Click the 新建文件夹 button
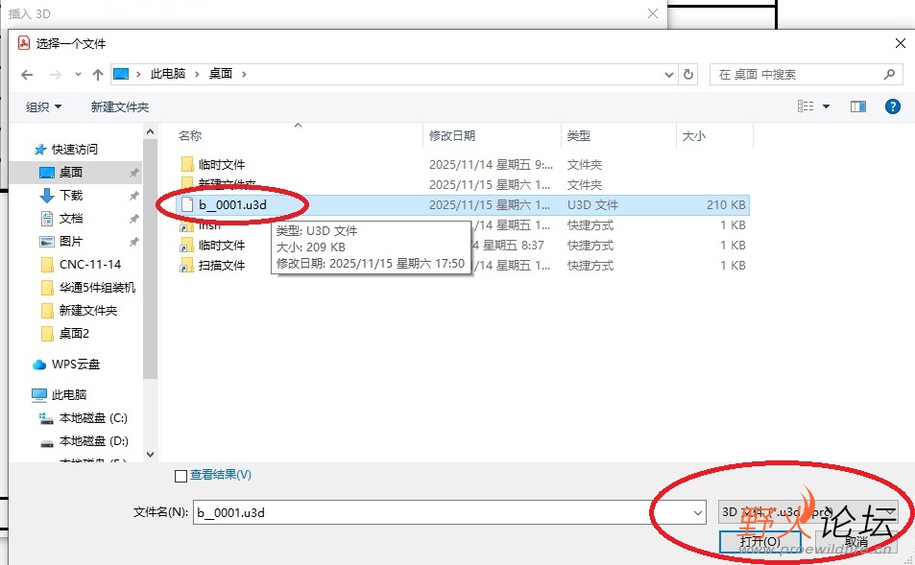The image size is (915, 565). pyautogui.click(x=119, y=106)
